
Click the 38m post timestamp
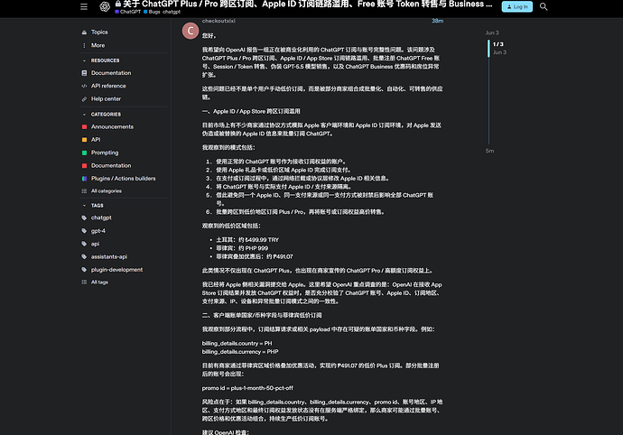pos(437,21)
